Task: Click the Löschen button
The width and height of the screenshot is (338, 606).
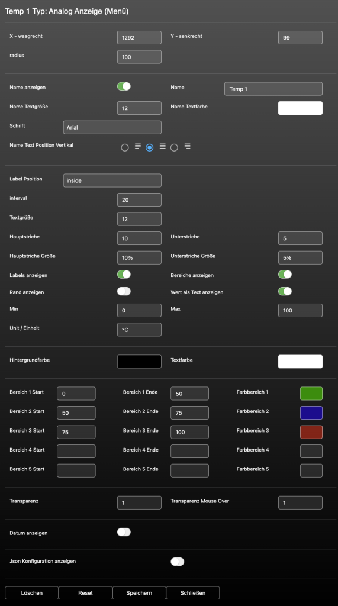Action: (x=32, y=593)
